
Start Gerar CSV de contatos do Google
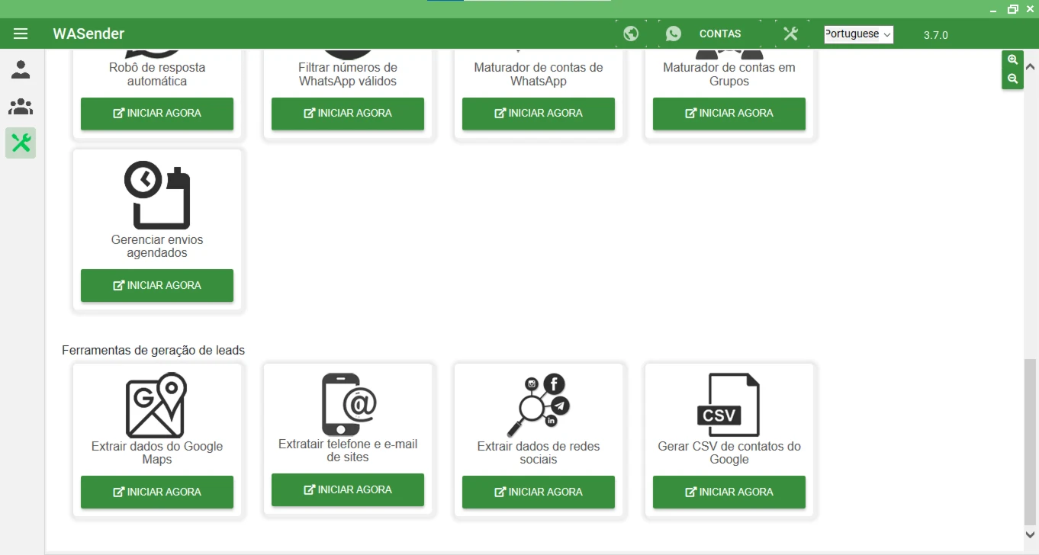(729, 492)
